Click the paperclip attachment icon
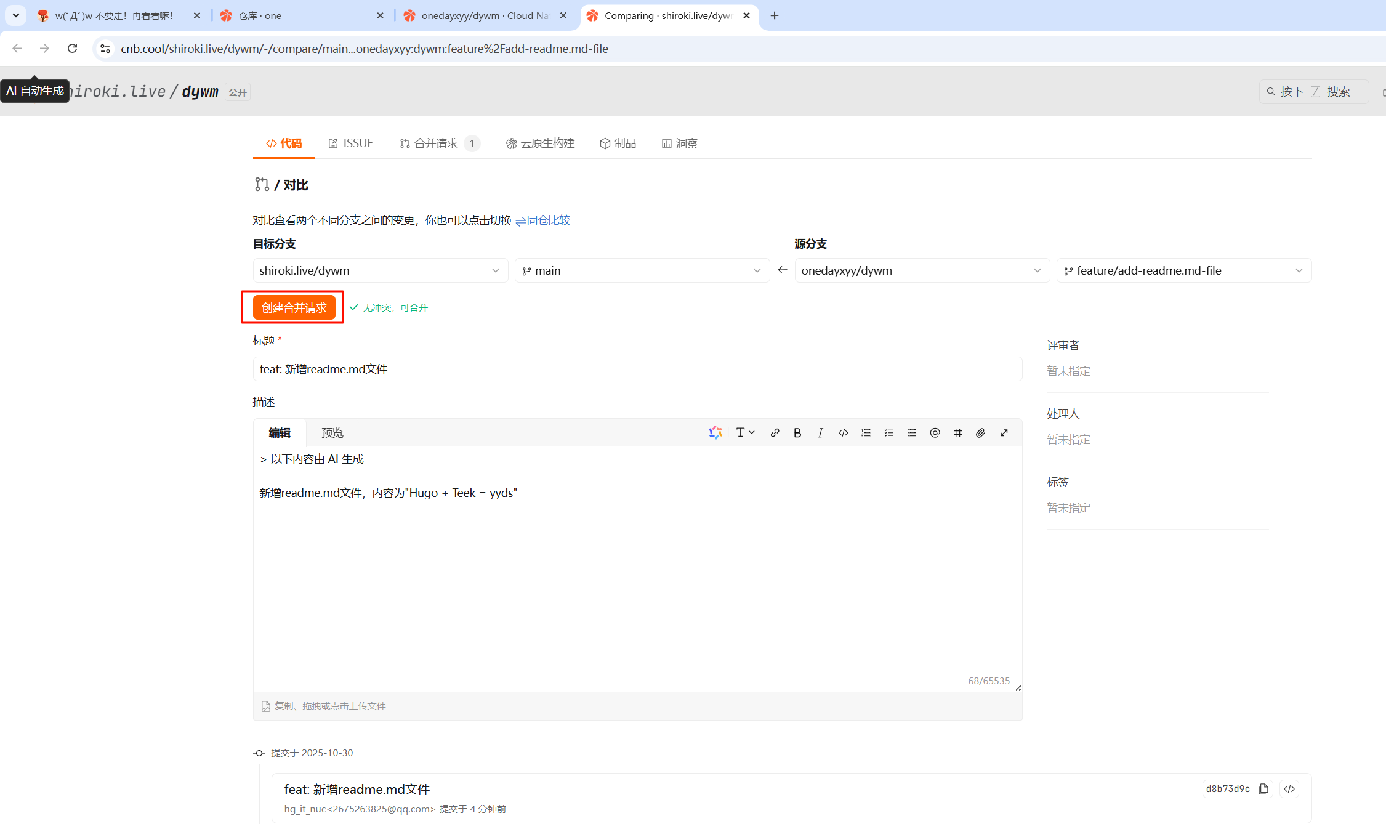The image size is (1386, 824). (x=980, y=433)
